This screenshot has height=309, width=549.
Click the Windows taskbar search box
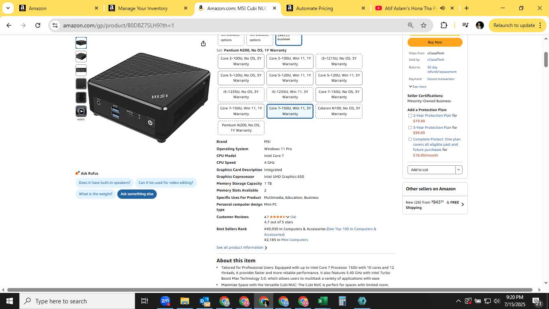point(77,301)
